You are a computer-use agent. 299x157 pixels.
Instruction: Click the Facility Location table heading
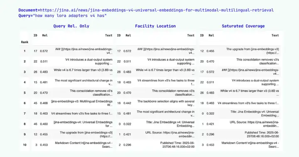pyautogui.click(x=155, y=26)
